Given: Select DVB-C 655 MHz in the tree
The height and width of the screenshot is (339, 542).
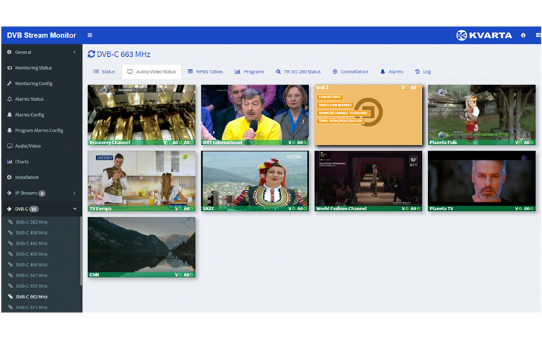Looking at the screenshot, I should point(32,286).
